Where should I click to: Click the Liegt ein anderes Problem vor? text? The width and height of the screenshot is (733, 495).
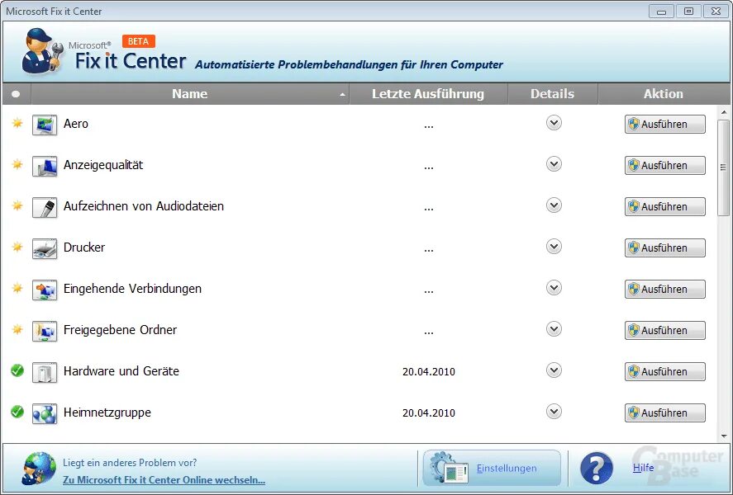tap(130, 463)
